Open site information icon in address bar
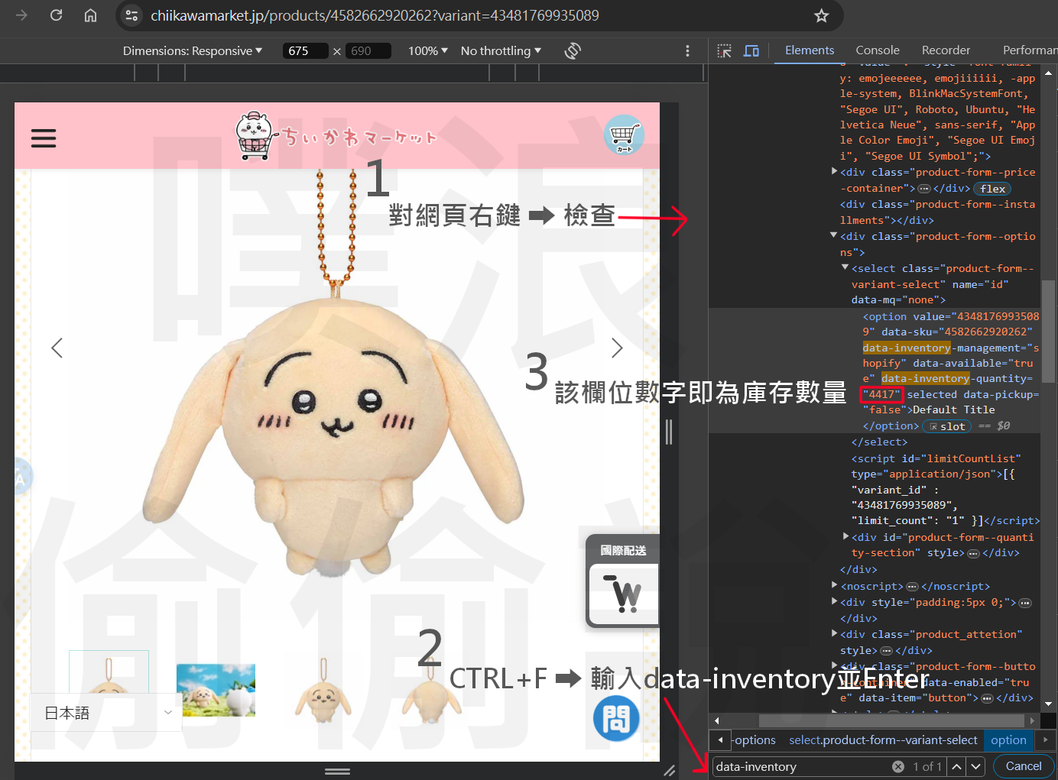The height and width of the screenshot is (780, 1058). click(x=132, y=15)
